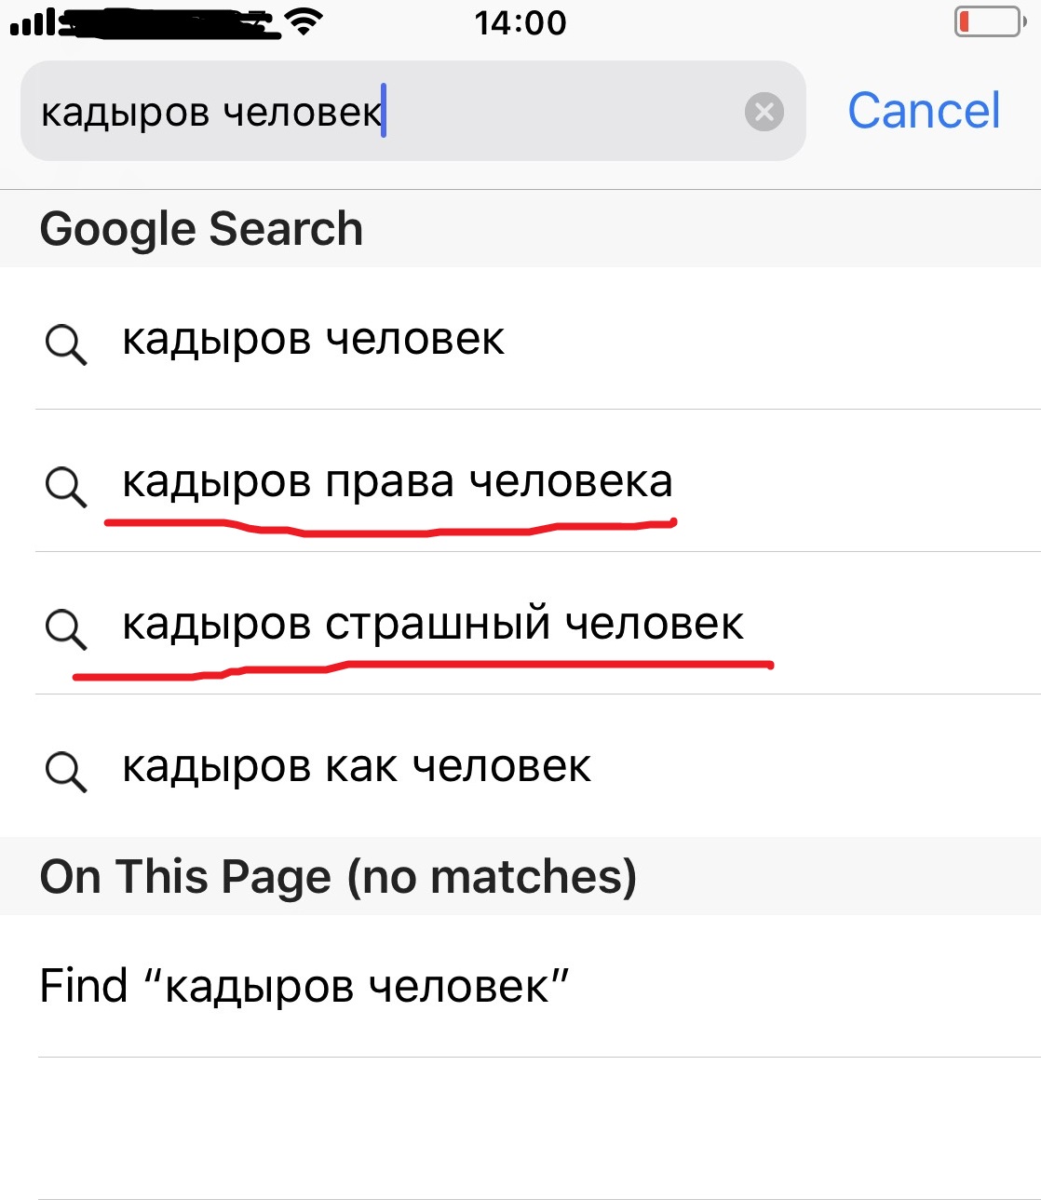Click magnifier icon beside 'кадыров человек' suggestion

point(65,344)
